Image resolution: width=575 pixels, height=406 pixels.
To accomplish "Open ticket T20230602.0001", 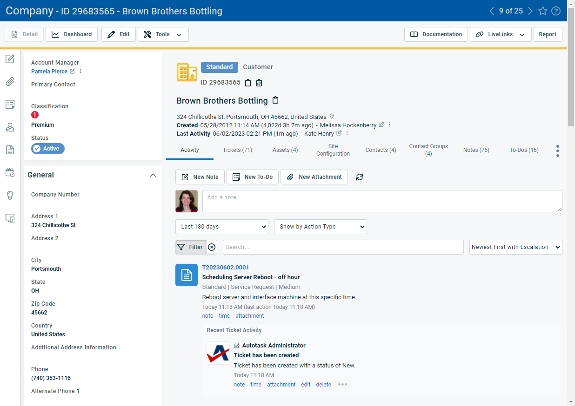I will (226, 268).
